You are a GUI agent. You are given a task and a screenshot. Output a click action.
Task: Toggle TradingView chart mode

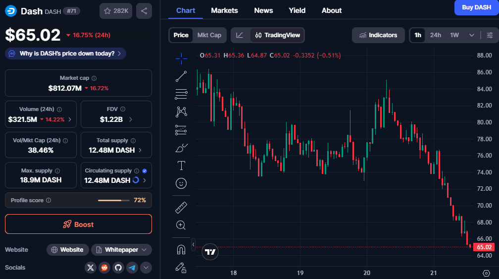click(277, 35)
